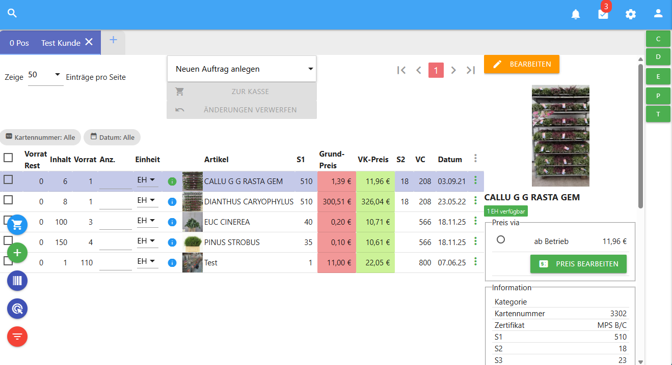
Task: Click the info icon for DIANTHUS CARYOPHYLUS
Action: tap(172, 202)
